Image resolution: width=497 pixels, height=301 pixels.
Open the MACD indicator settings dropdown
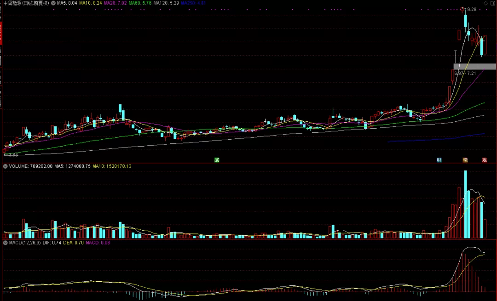(x=6, y=243)
